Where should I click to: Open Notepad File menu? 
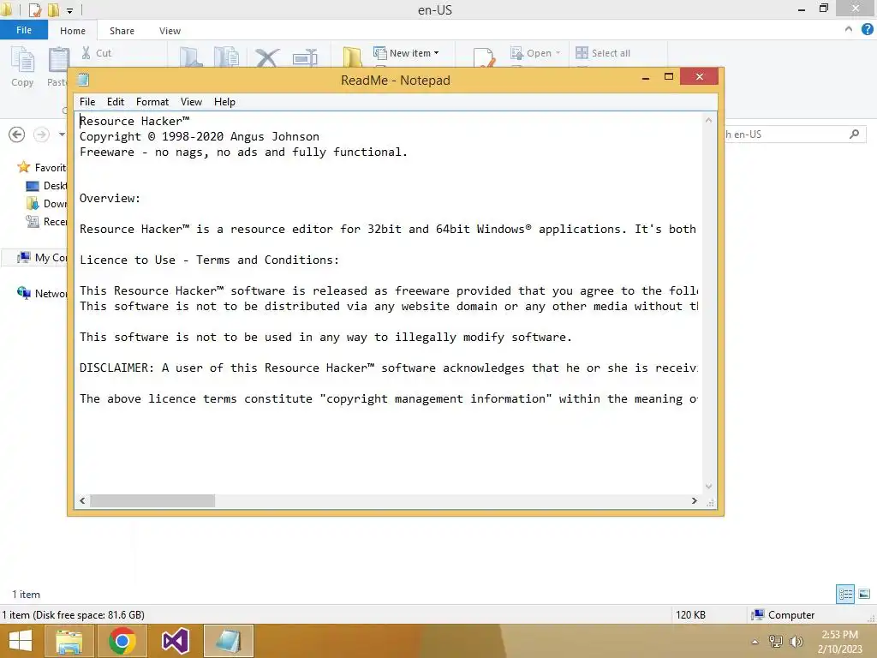point(87,102)
